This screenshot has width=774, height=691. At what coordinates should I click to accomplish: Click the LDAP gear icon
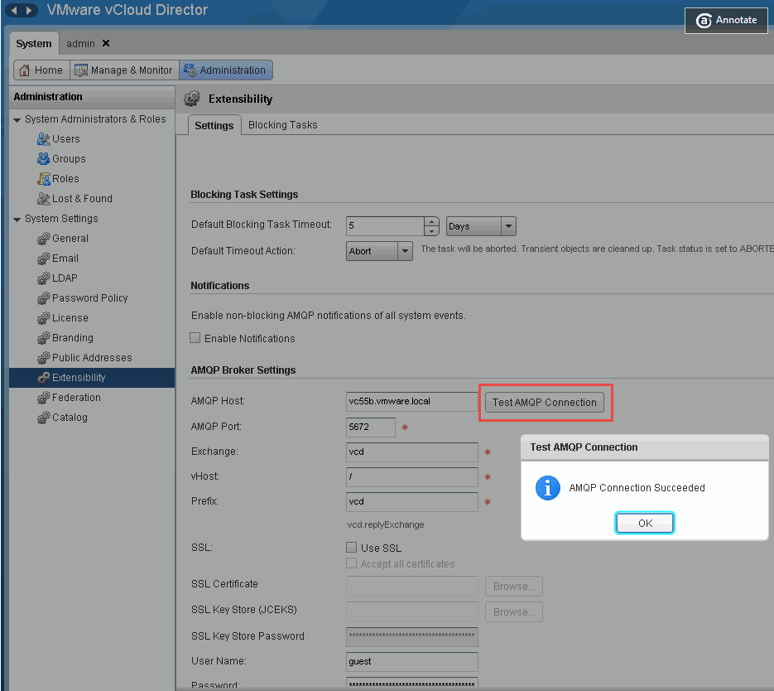tap(44, 278)
